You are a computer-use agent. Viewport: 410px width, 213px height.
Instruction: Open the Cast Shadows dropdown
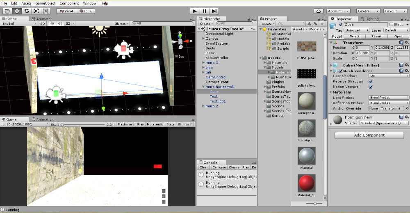coord(389,76)
